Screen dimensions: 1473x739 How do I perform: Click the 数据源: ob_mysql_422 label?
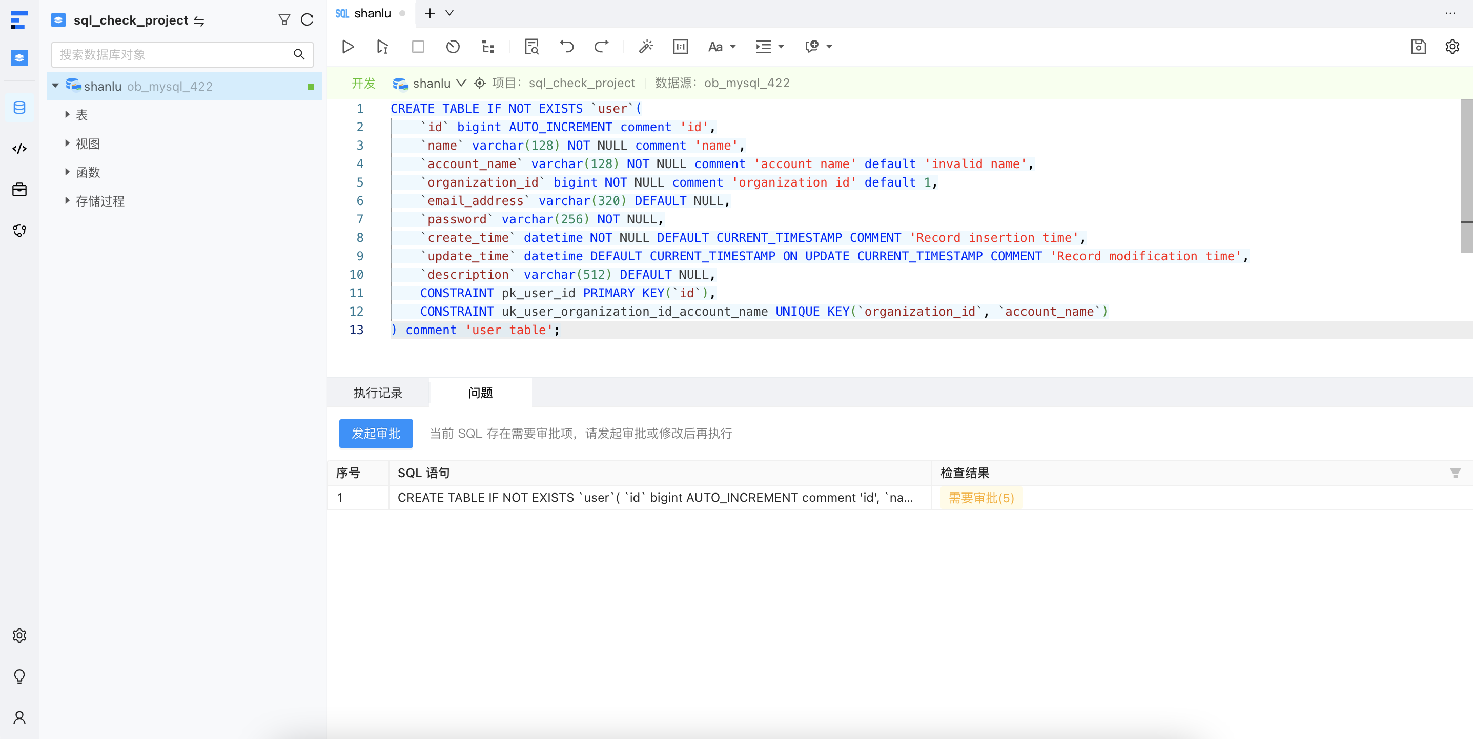click(722, 83)
